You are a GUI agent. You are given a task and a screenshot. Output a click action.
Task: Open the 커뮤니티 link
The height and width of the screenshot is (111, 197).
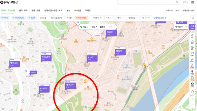click(169, 10)
